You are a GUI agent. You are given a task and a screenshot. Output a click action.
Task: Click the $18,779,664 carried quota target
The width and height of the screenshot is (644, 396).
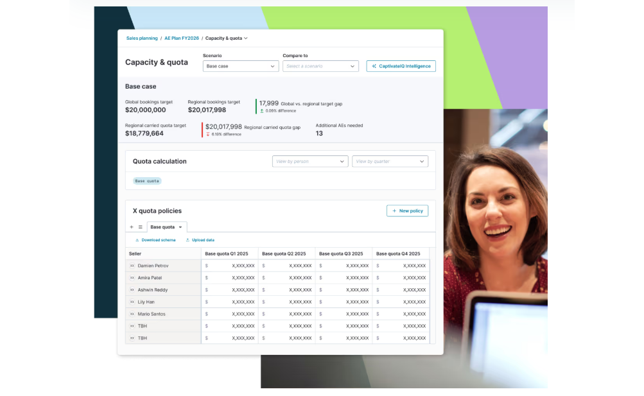(x=144, y=133)
